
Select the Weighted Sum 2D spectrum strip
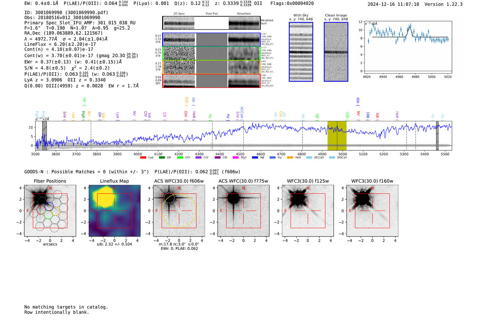(211, 23)
